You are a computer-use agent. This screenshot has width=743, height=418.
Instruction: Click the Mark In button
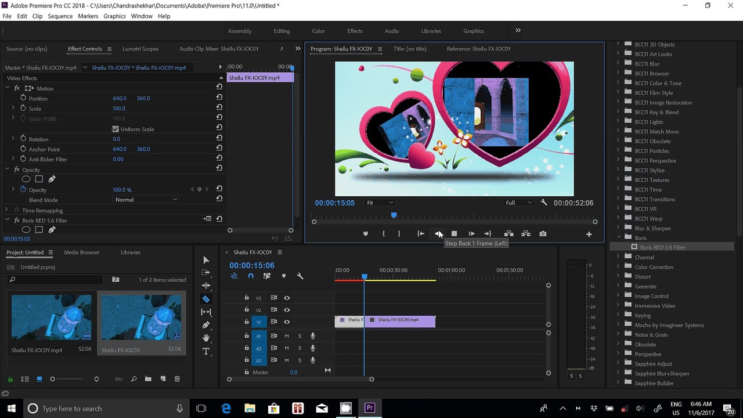(x=383, y=234)
